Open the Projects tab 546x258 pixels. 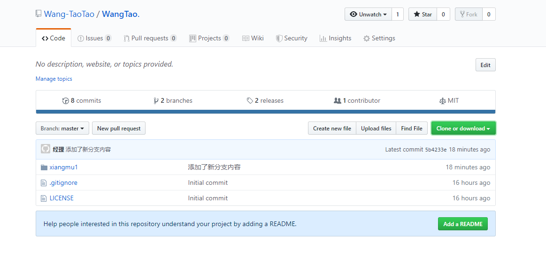point(209,38)
